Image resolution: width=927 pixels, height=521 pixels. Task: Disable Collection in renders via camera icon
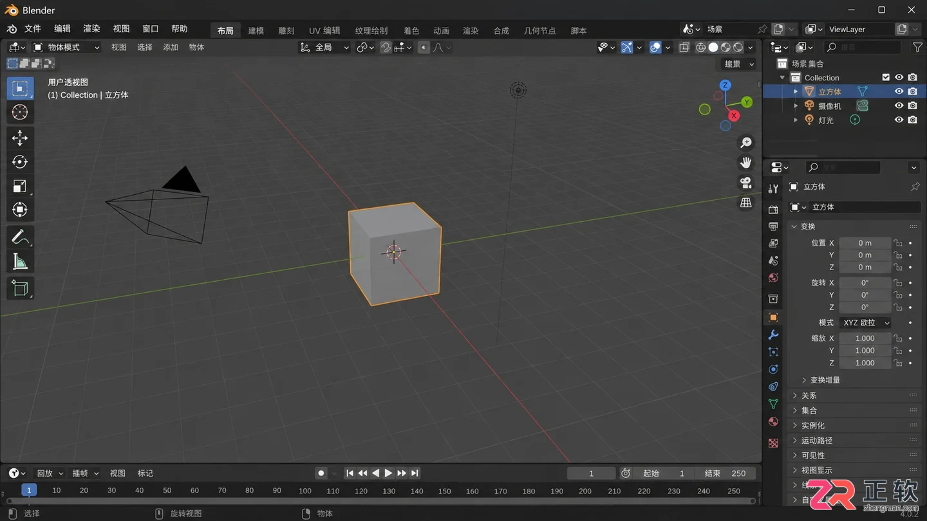click(x=912, y=77)
